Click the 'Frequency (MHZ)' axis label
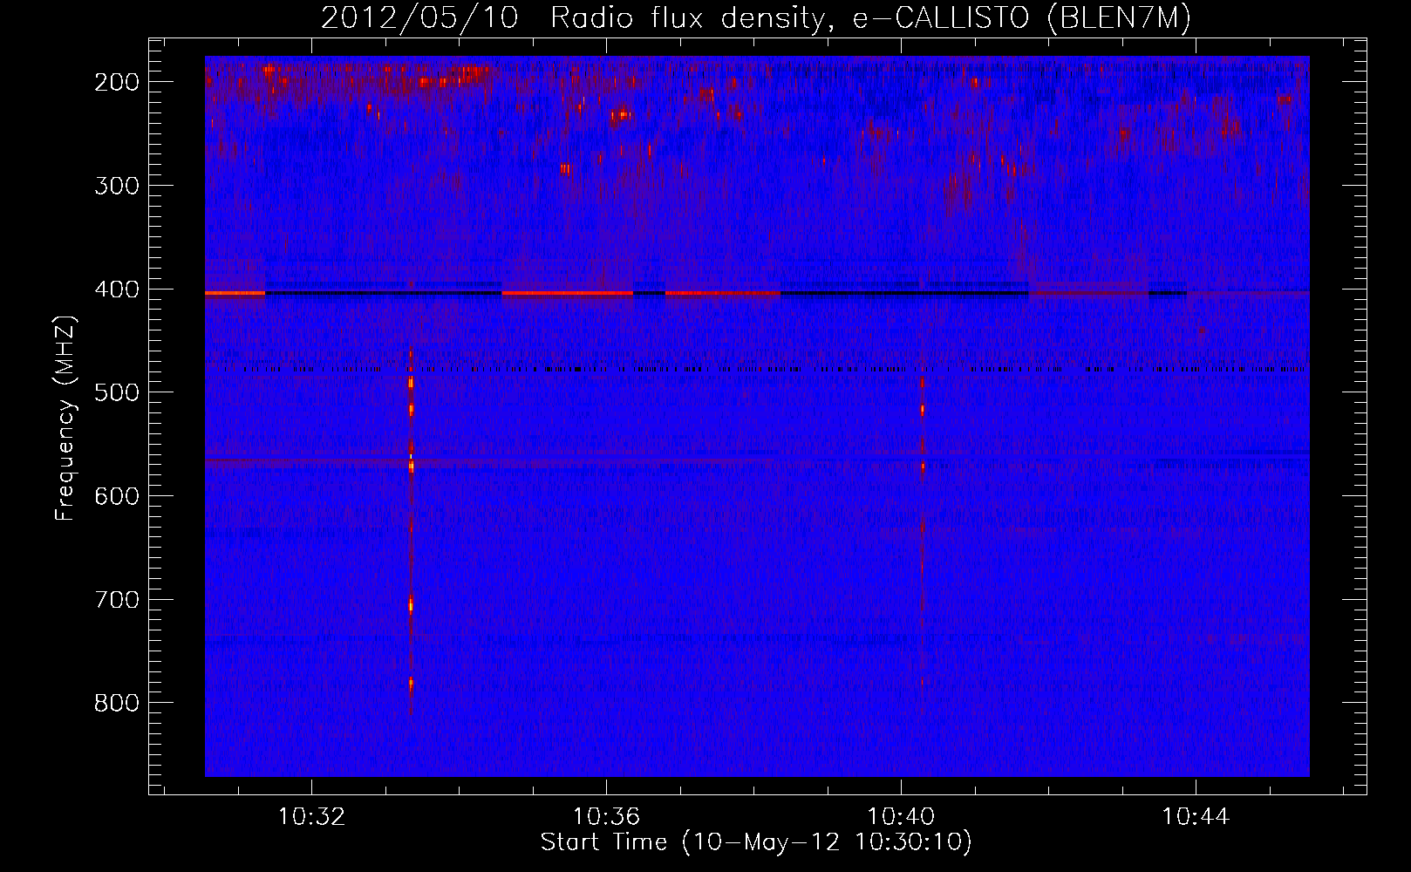The width and height of the screenshot is (1411, 872). (x=66, y=418)
